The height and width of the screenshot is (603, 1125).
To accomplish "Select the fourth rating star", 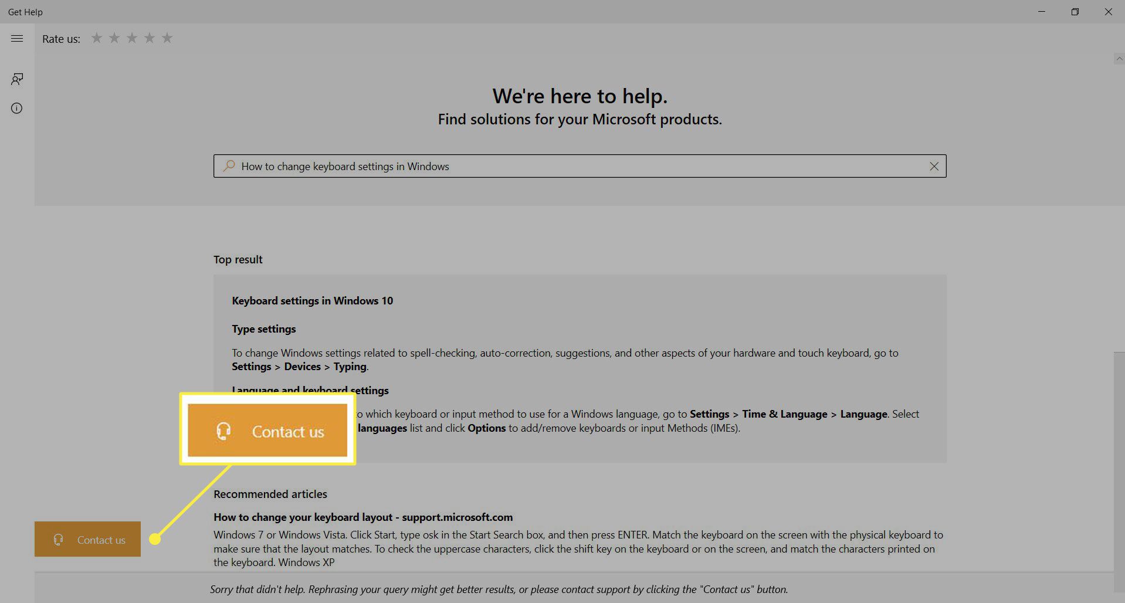I will 150,38.
